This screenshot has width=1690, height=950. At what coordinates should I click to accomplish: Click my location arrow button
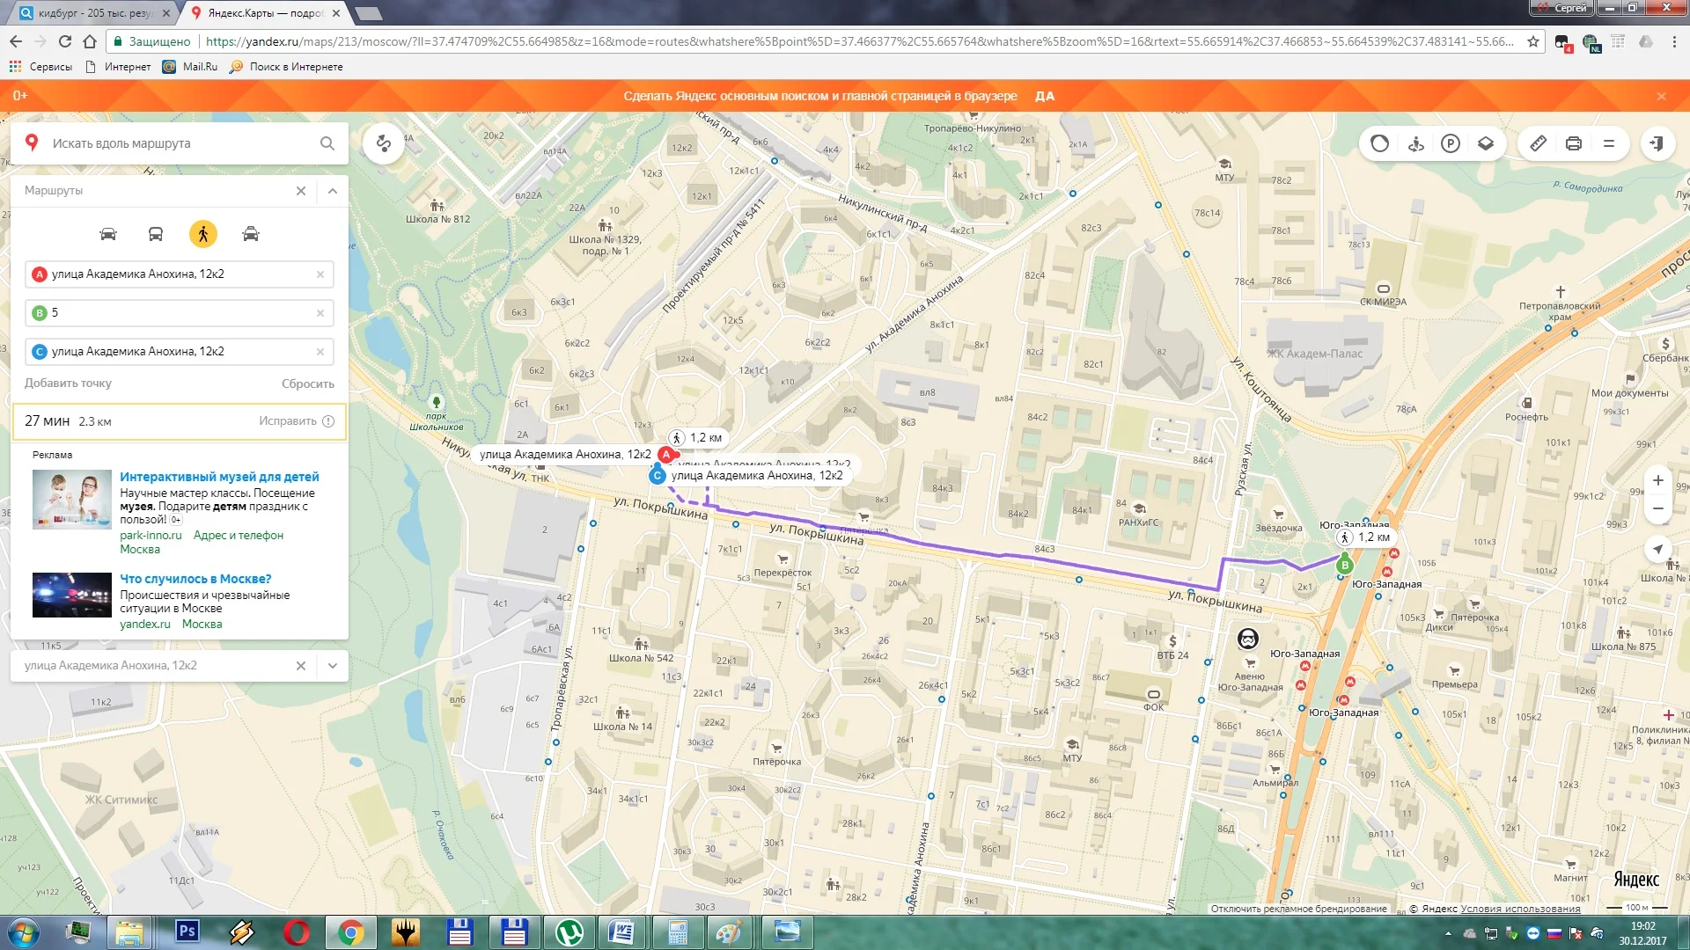1657,549
